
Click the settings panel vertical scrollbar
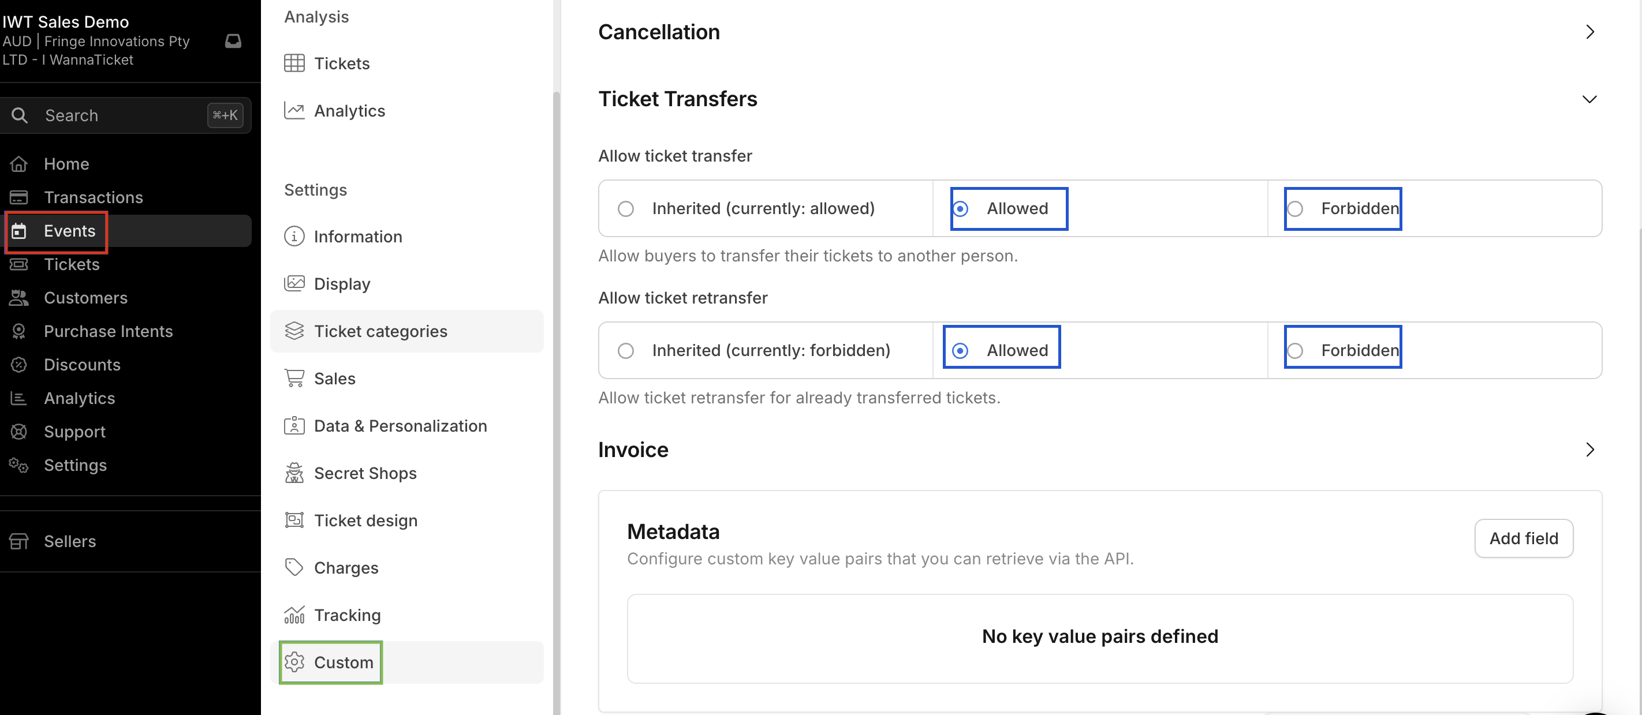tap(556, 383)
